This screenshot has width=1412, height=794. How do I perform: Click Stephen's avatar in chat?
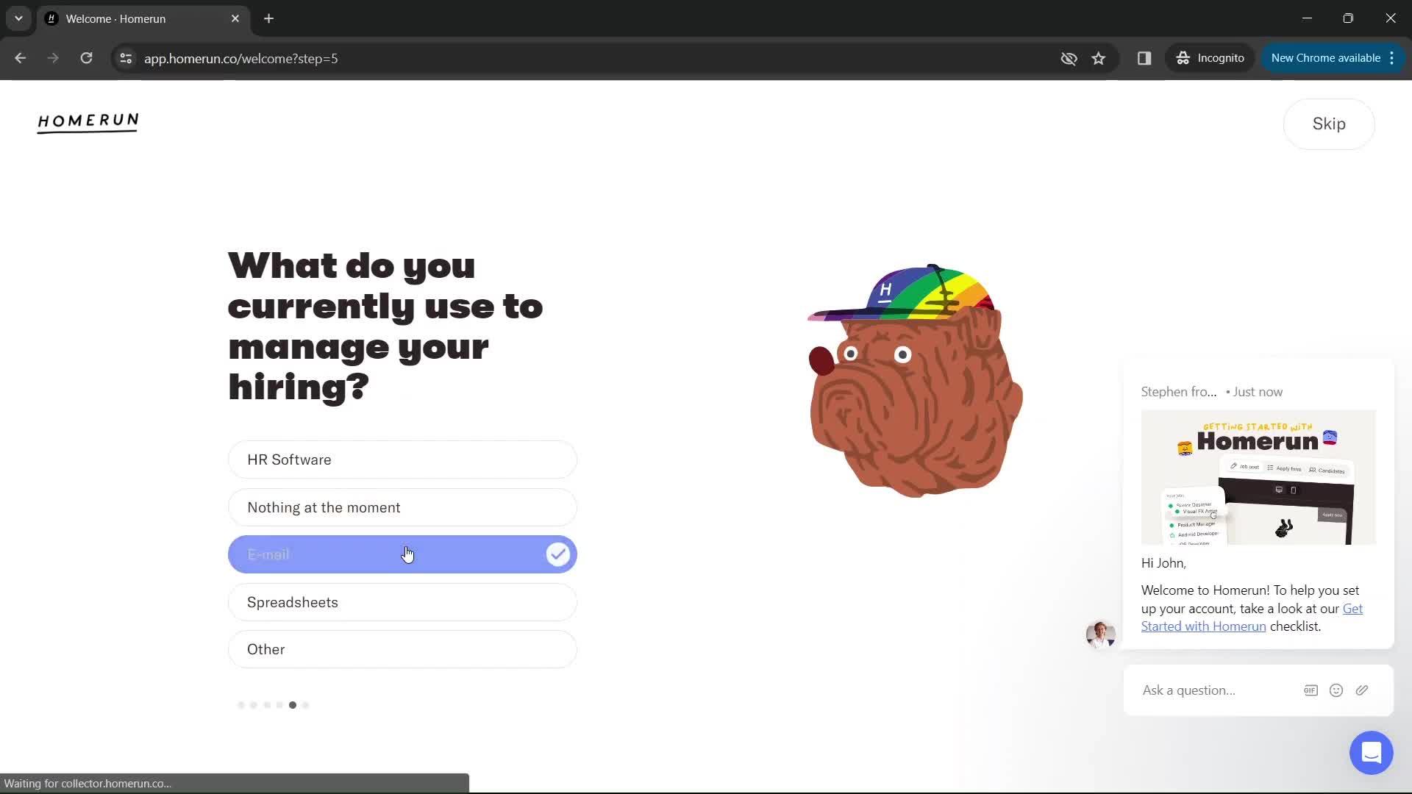coord(1100,634)
